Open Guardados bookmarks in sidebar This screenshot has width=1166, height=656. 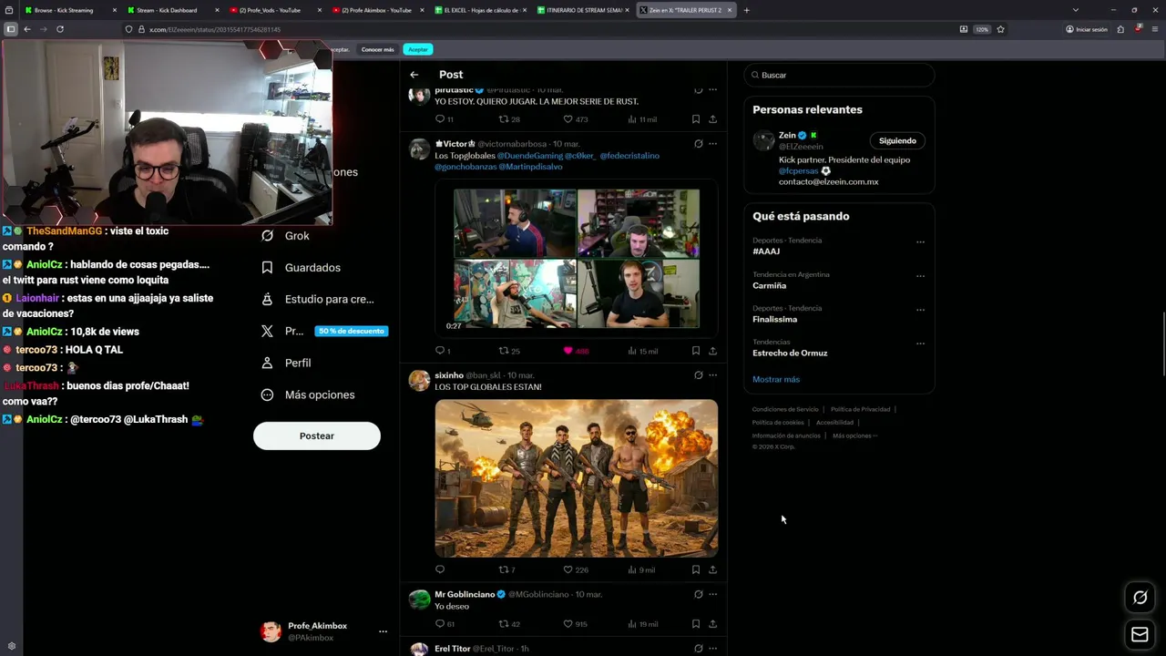coord(301,267)
